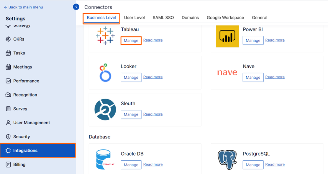
Task: Manage the Looker connector
Action: [x=131, y=77]
